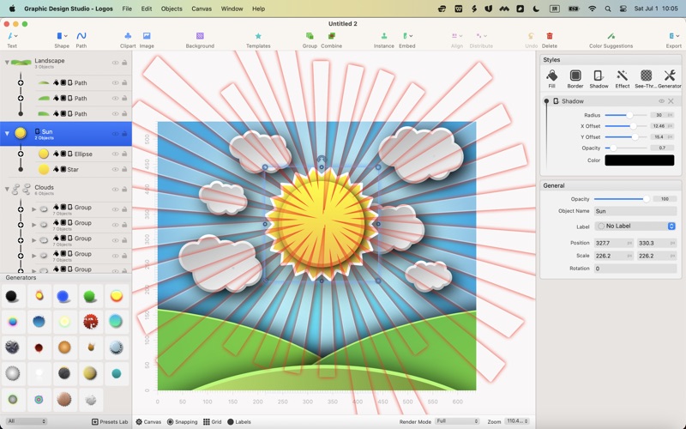Viewport: 686px width, 429px height.
Task: Open the generators filter All dropdown
Action: tap(27, 421)
